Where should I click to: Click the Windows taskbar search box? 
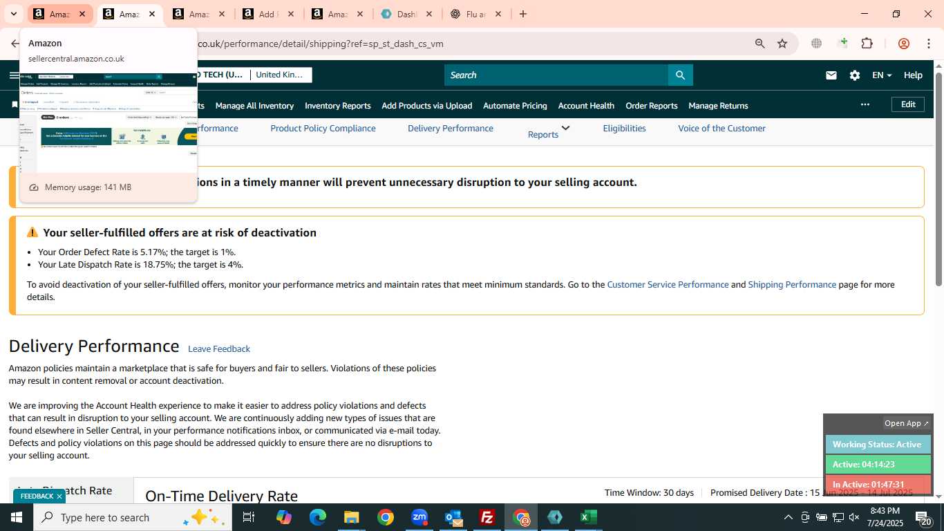132,517
